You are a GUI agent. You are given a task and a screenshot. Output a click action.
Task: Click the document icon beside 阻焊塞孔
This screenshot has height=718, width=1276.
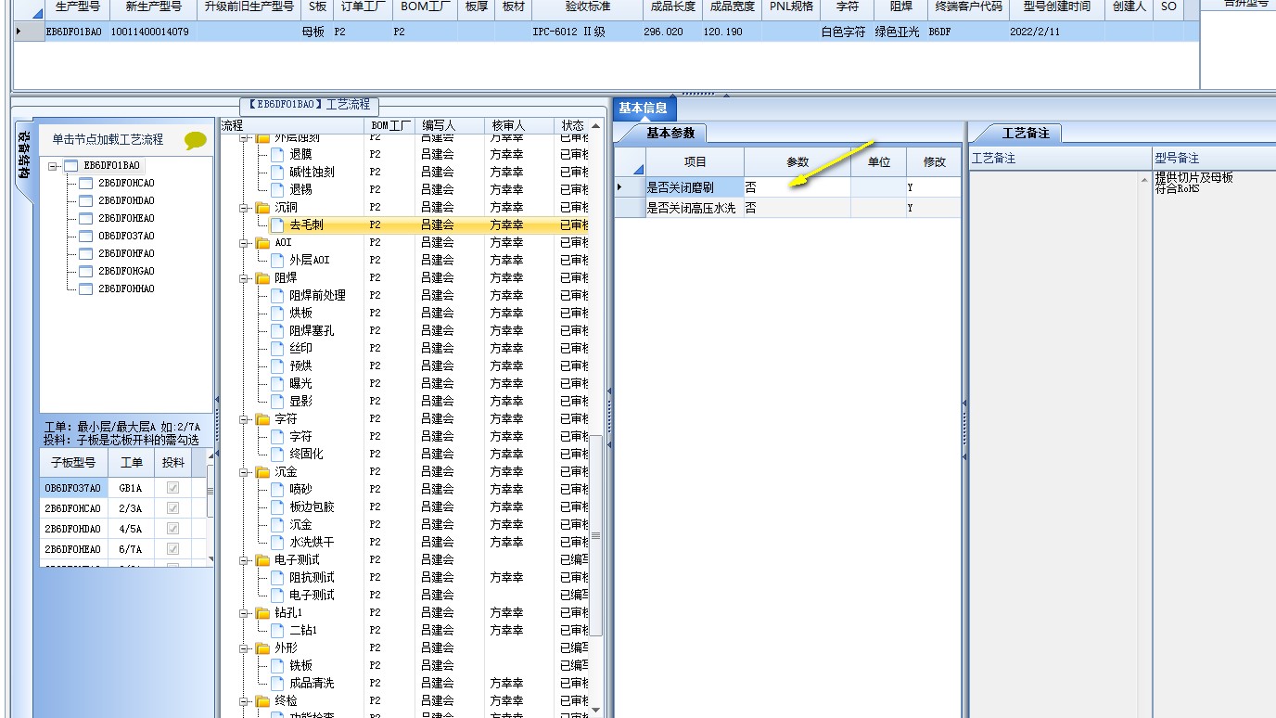coord(276,330)
